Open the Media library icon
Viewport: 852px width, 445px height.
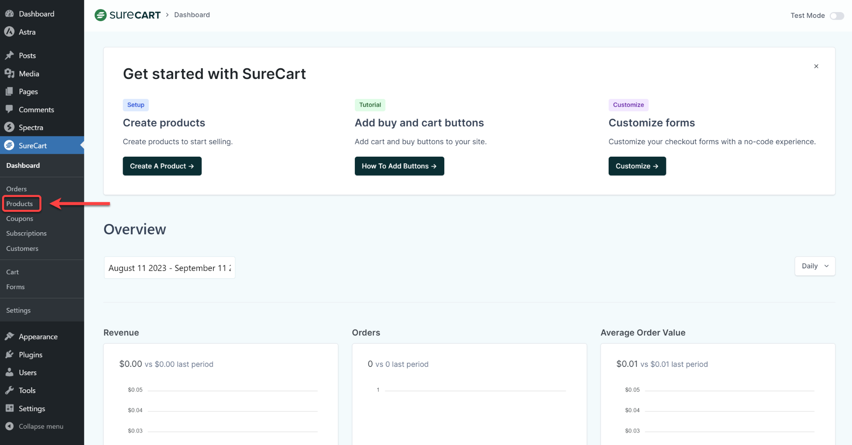[10, 74]
